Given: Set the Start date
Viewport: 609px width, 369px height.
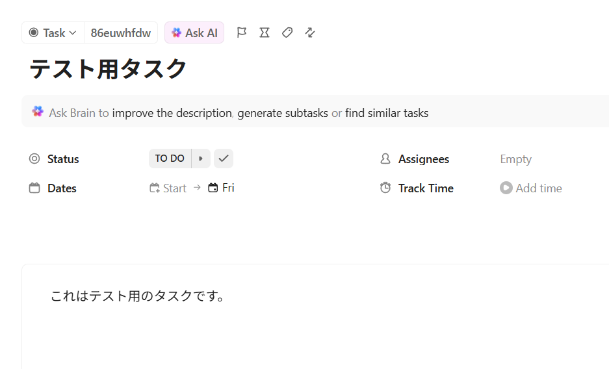Looking at the screenshot, I should tap(168, 188).
